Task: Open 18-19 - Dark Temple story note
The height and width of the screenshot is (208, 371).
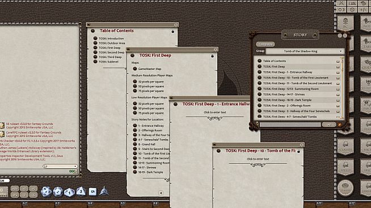Action: point(150,172)
